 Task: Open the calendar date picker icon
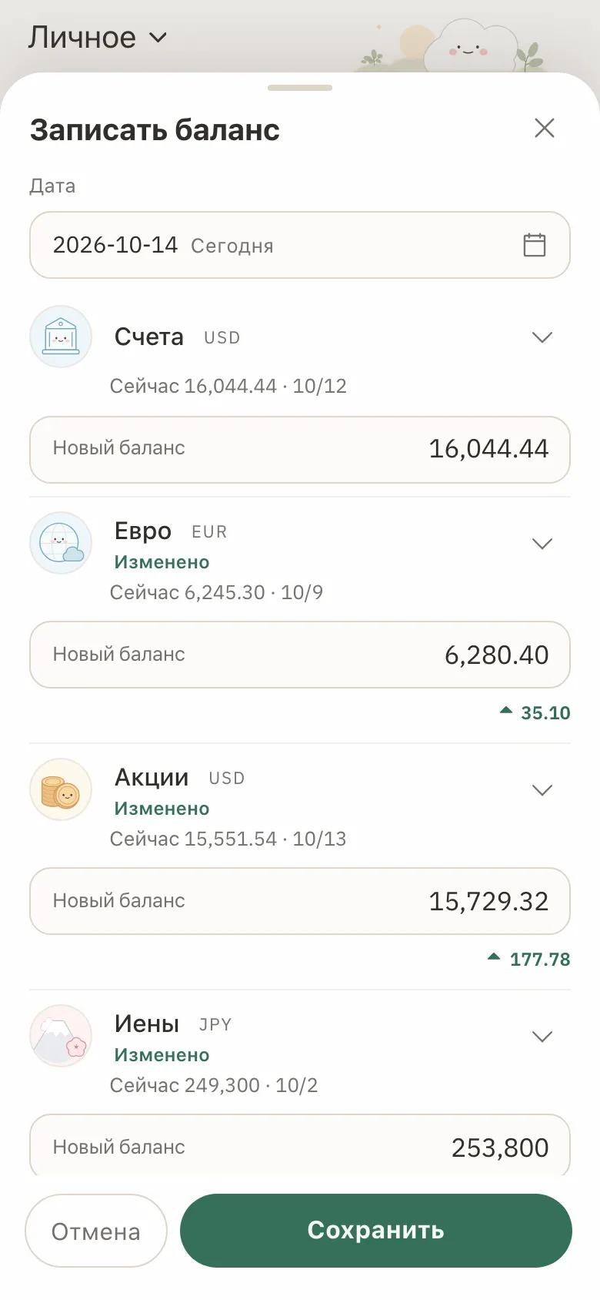coord(535,245)
